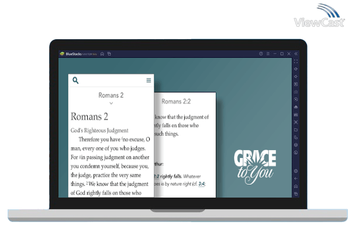Toggle fullscreen from sidebar icon
Screen dimensions: 352x242
tap(296, 61)
